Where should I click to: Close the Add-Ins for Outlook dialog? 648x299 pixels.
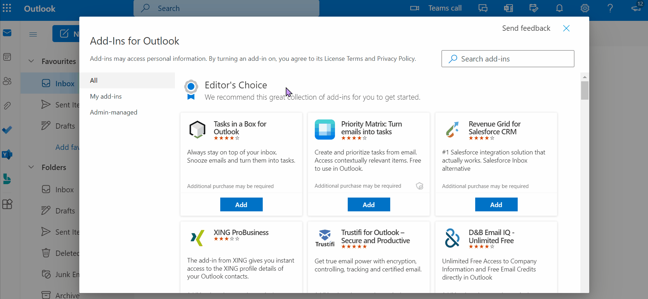pyautogui.click(x=566, y=28)
